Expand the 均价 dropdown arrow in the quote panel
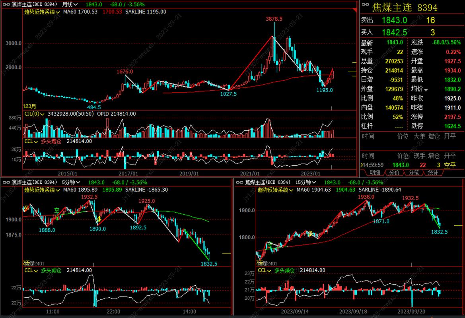 click(x=426, y=90)
